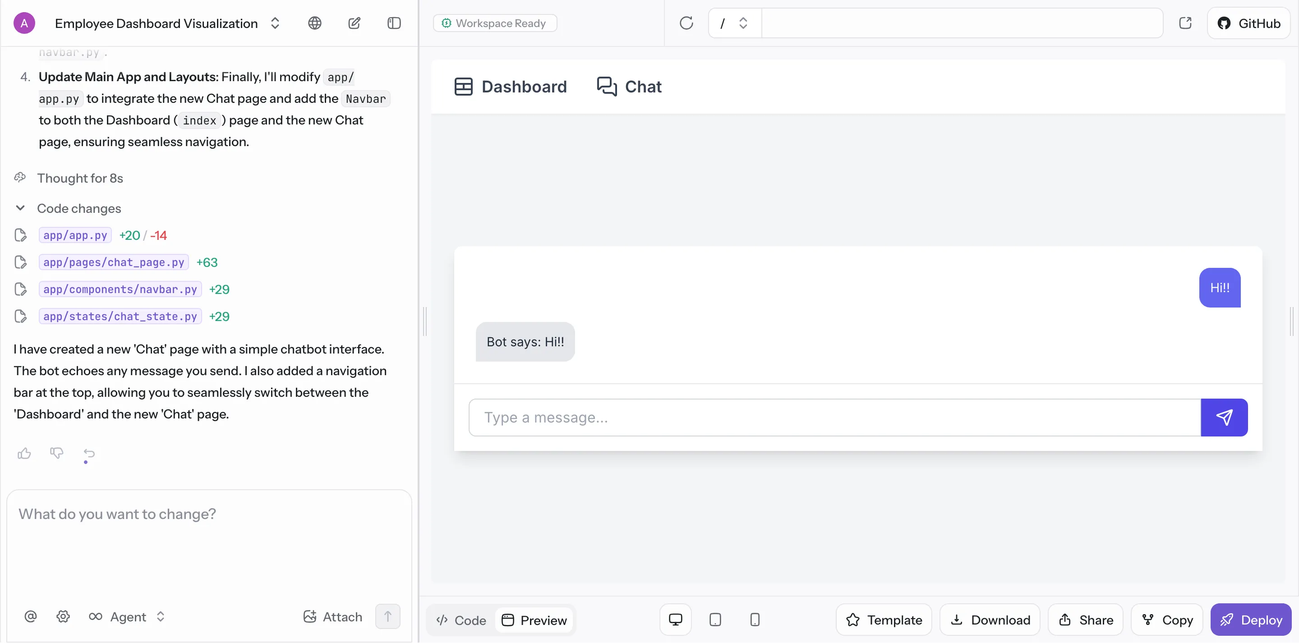Collapse the Code changes section
Image resolution: width=1299 pixels, height=643 pixels.
(x=20, y=208)
